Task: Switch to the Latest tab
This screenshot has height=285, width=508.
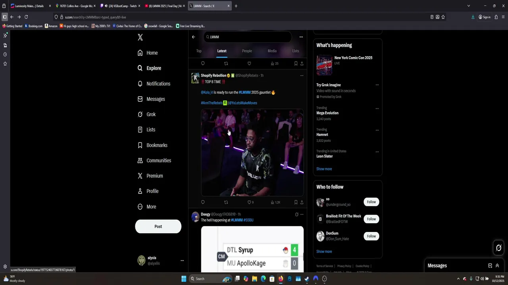Action: pyautogui.click(x=222, y=51)
